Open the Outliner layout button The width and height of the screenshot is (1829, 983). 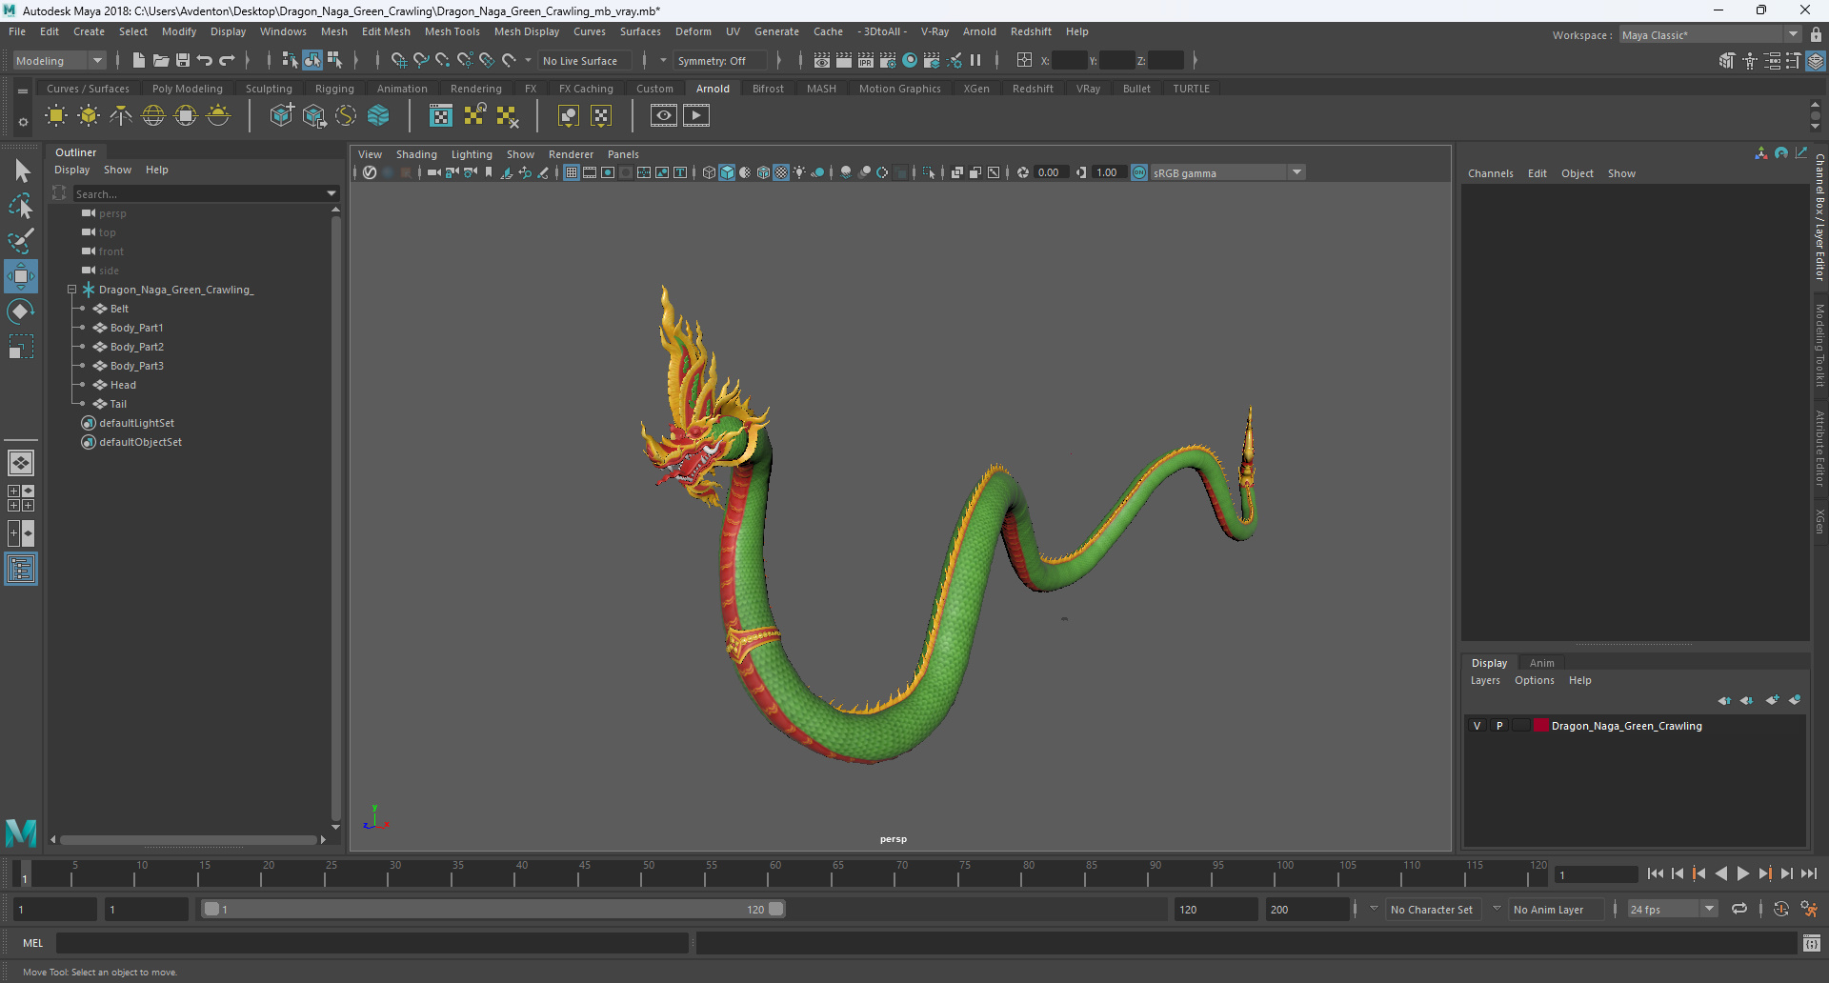pyautogui.click(x=21, y=570)
